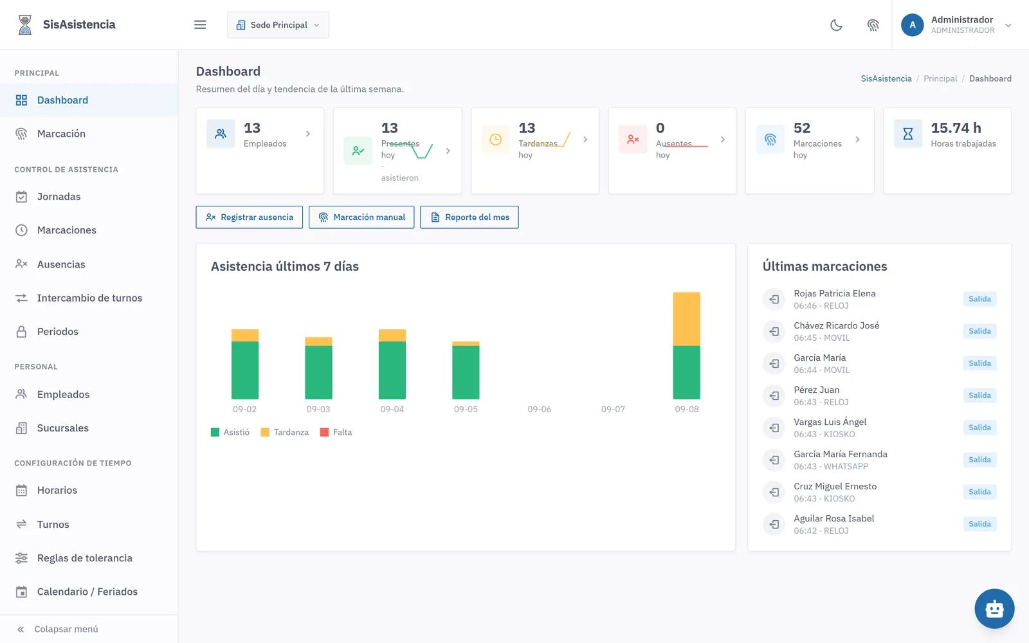Viewport: 1029px width, 643px height.
Task: Click the Salida badge for Pérez Juan
Action: (x=979, y=395)
